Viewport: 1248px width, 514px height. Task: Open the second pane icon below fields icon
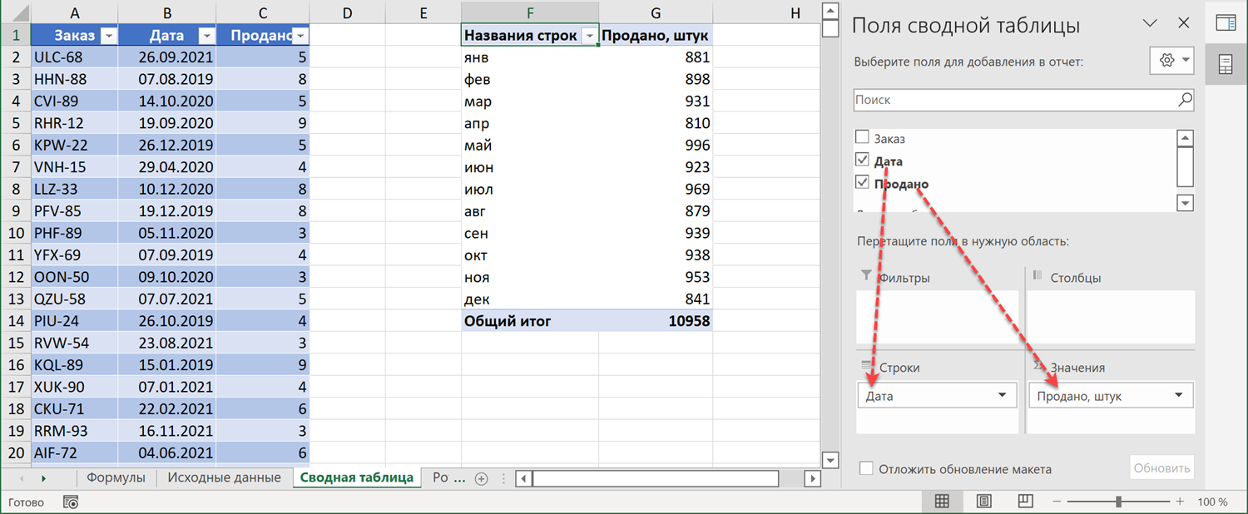pos(1226,65)
